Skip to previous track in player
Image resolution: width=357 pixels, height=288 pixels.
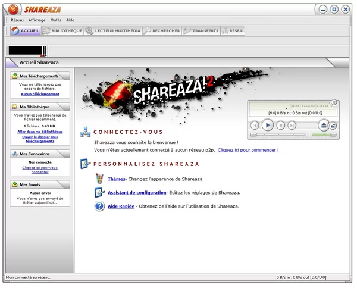(255, 125)
